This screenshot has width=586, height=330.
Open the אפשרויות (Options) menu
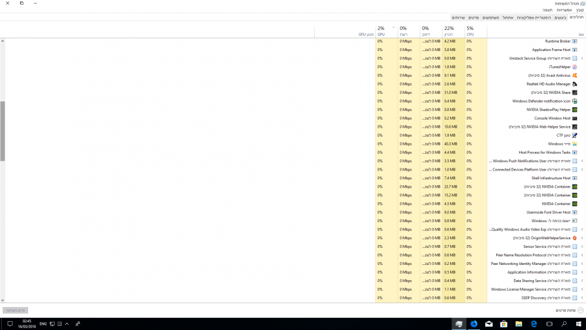564,10
